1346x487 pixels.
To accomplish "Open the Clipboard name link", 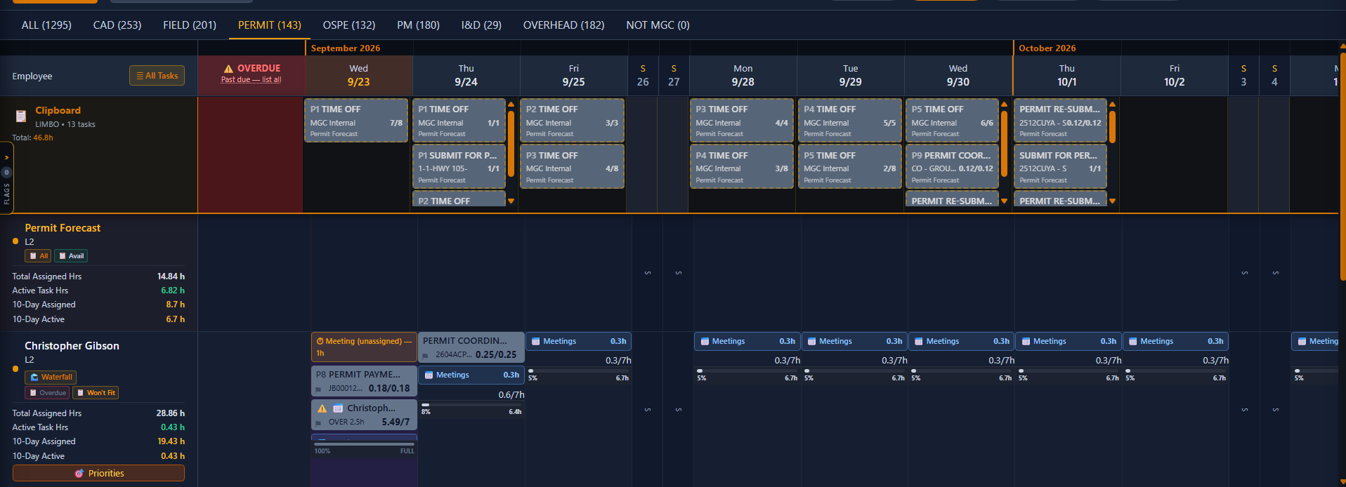I will 58,110.
